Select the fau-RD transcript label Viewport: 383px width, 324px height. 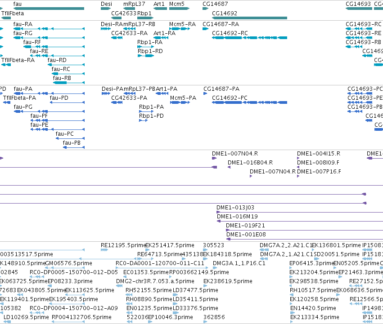pyautogui.click(x=57, y=60)
